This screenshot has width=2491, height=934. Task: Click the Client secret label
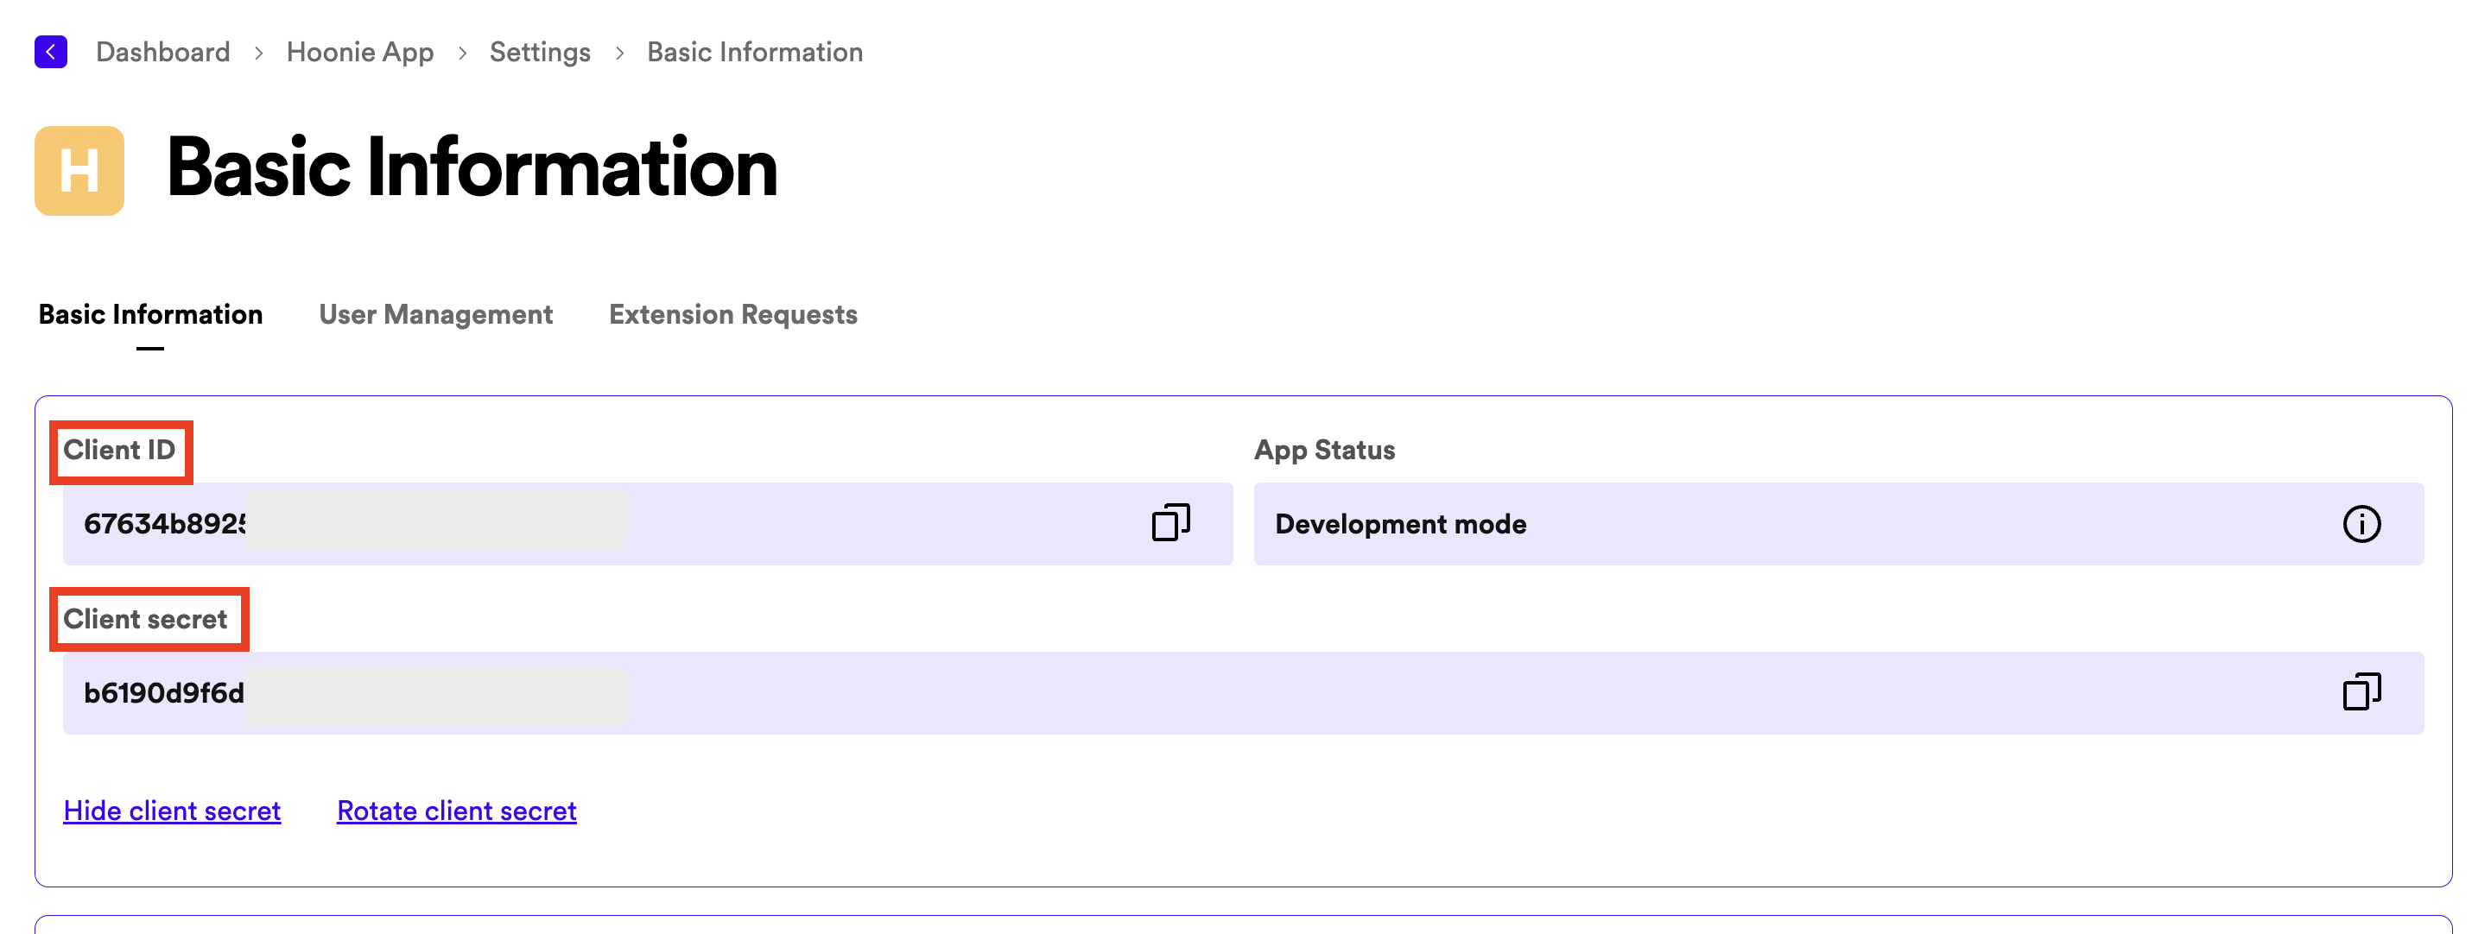point(146,620)
